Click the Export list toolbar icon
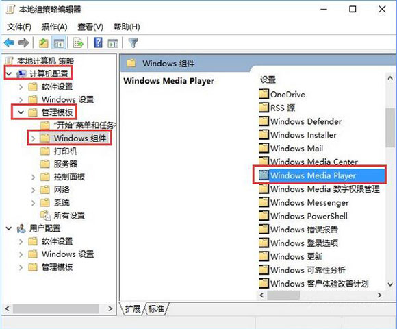This screenshot has height=329, width=397. [x=78, y=42]
